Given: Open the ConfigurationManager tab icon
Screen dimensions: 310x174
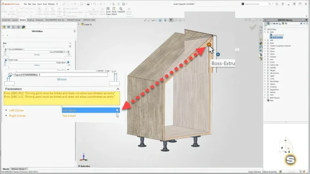Looking at the screenshot, I should (13, 27).
